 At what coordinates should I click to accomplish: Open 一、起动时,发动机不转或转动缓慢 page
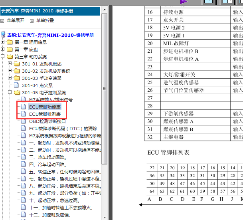pos(65,143)
